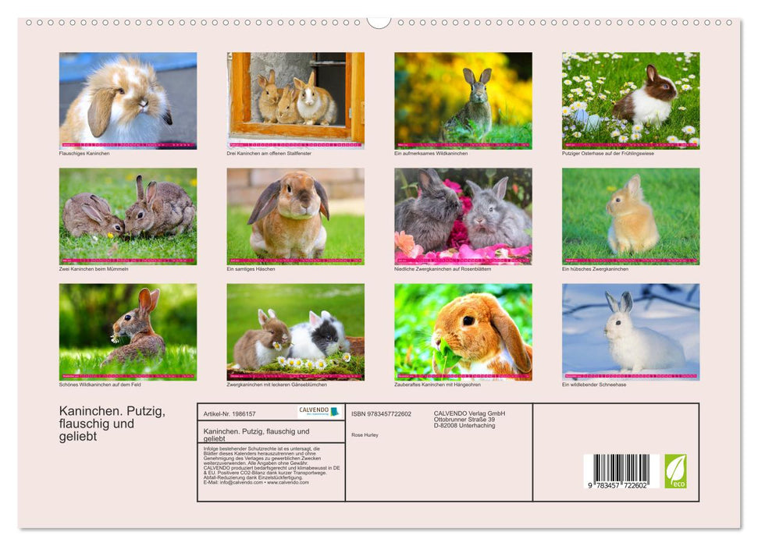The width and height of the screenshot is (758, 546).
Task: Open 'Zauberhaftes Kaninchen mit Hängeohren' photo
Action: pos(464,331)
